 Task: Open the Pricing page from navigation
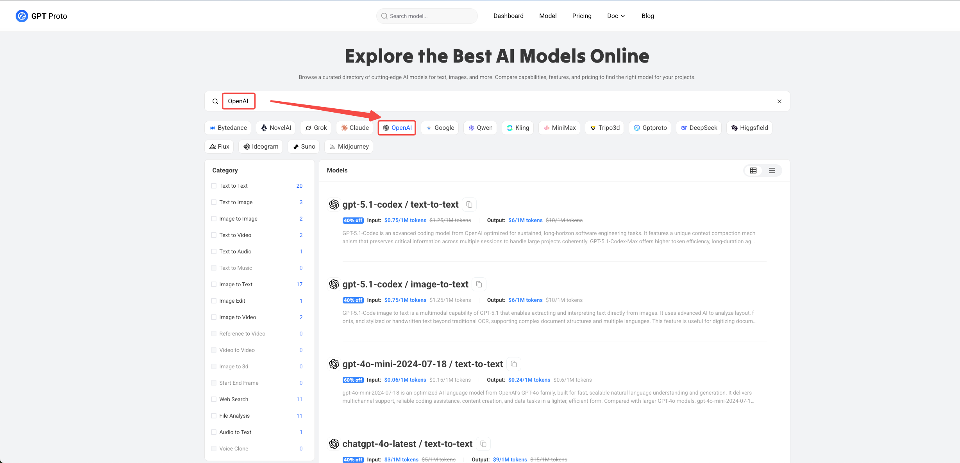point(582,16)
